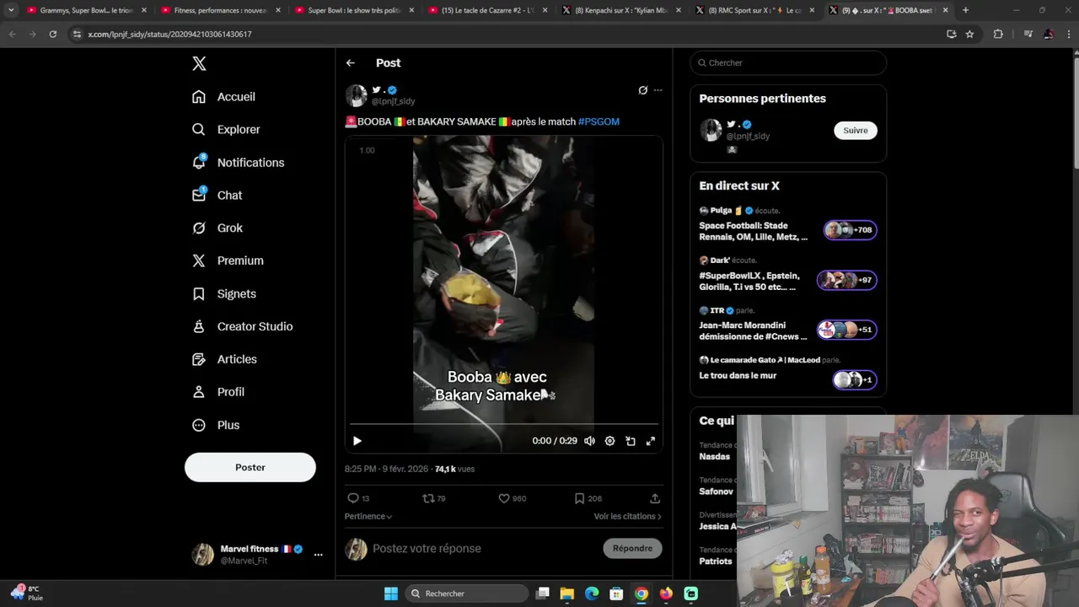
Task: Go back with the Post arrow
Action: pyautogui.click(x=351, y=63)
